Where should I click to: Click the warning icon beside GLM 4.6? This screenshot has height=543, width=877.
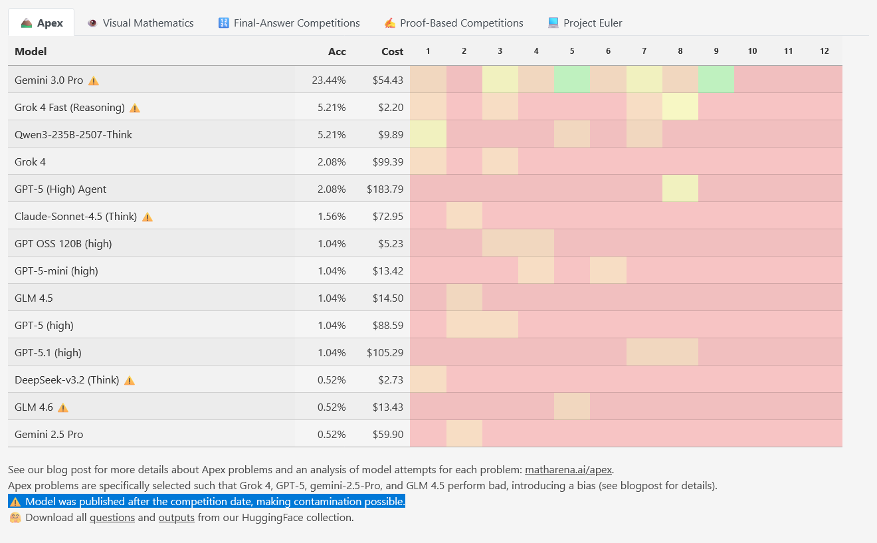(62, 407)
